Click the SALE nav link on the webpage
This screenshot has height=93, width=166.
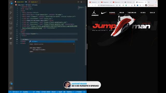click(x=153, y=13)
